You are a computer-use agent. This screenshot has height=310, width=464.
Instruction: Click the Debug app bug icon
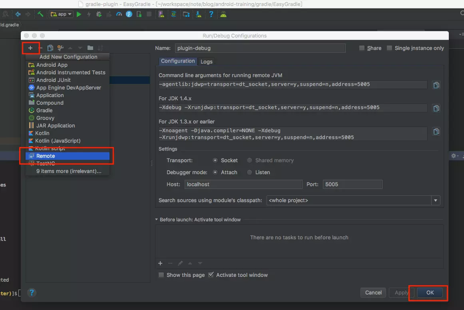click(x=99, y=14)
